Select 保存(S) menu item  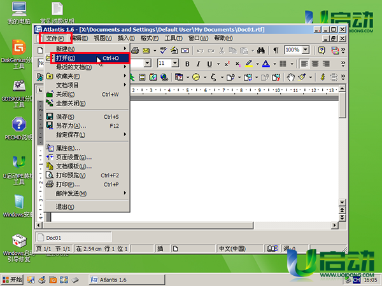pos(87,117)
